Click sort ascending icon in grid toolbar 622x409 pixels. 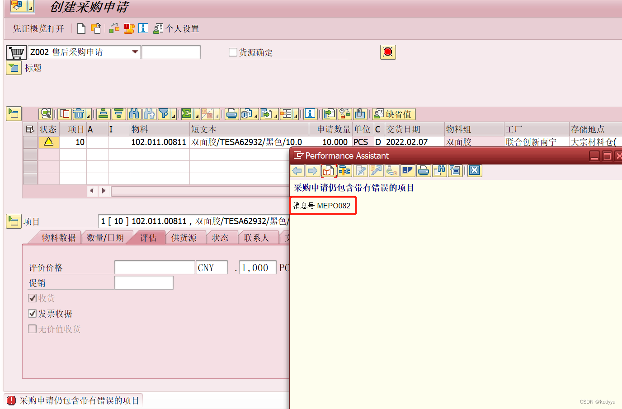click(104, 114)
